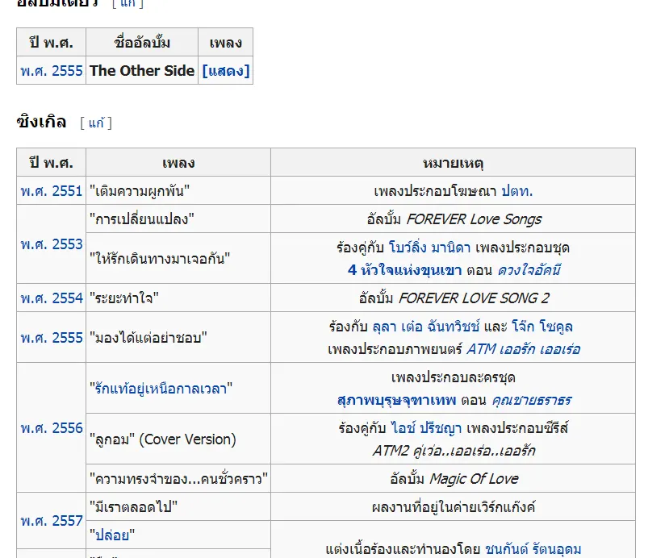Image resolution: width=669 pixels, height=558 pixels.
Task: Open the พ.ศ. 2554 year link
Action: coord(52,298)
